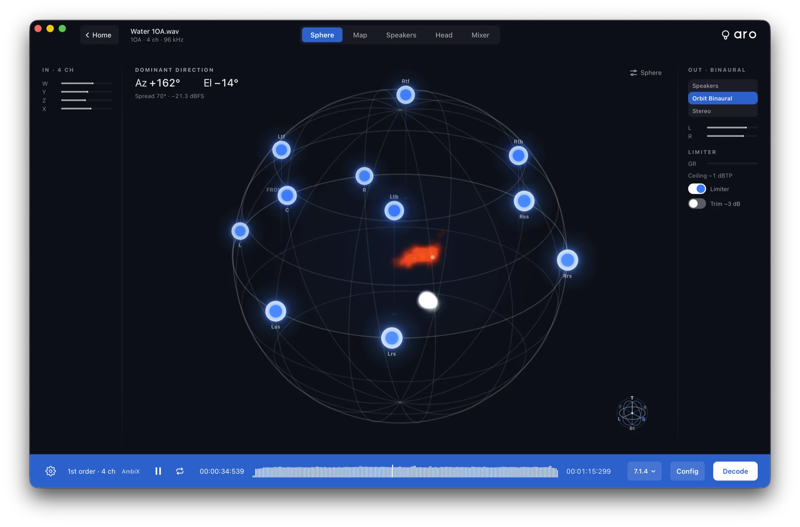Click the aro logo

(x=739, y=35)
